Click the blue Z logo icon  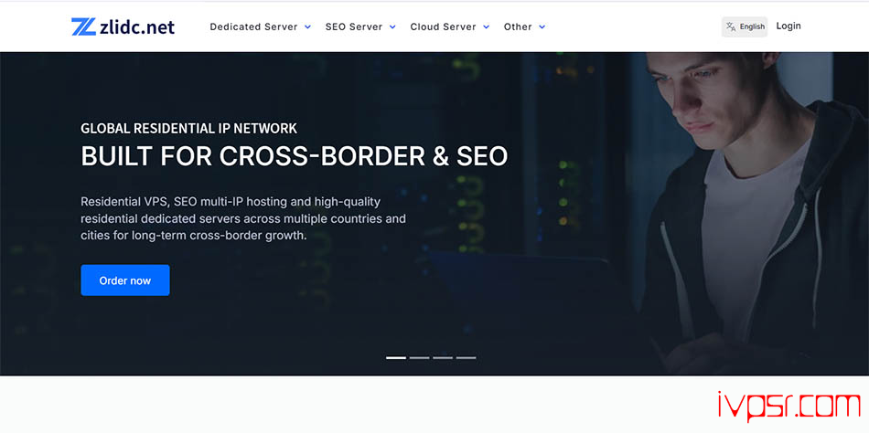tap(83, 26)
